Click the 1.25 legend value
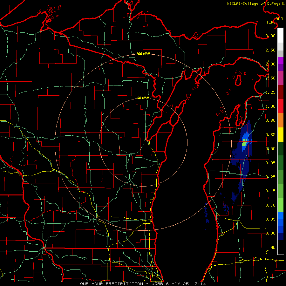 click(x=270, y=92)
